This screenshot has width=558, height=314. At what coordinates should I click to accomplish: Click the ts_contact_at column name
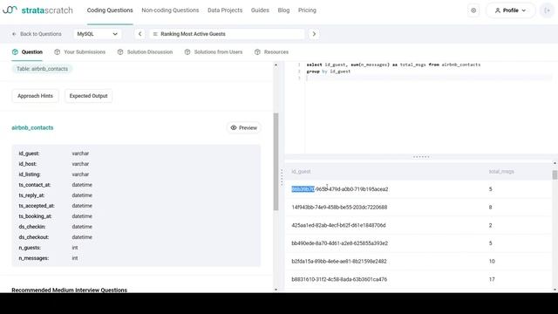tap(35, 185)
